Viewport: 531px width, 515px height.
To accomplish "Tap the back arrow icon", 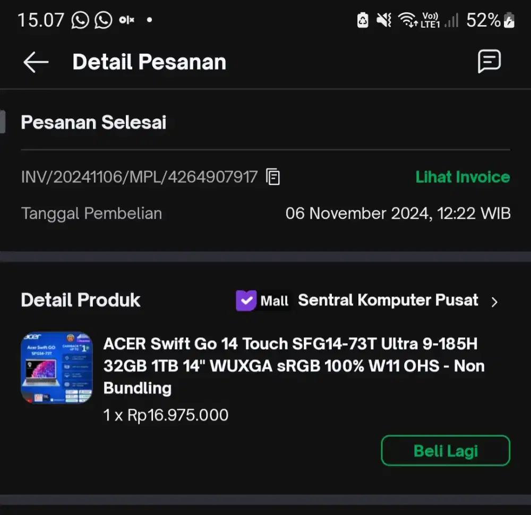I will tap(36, 62).
